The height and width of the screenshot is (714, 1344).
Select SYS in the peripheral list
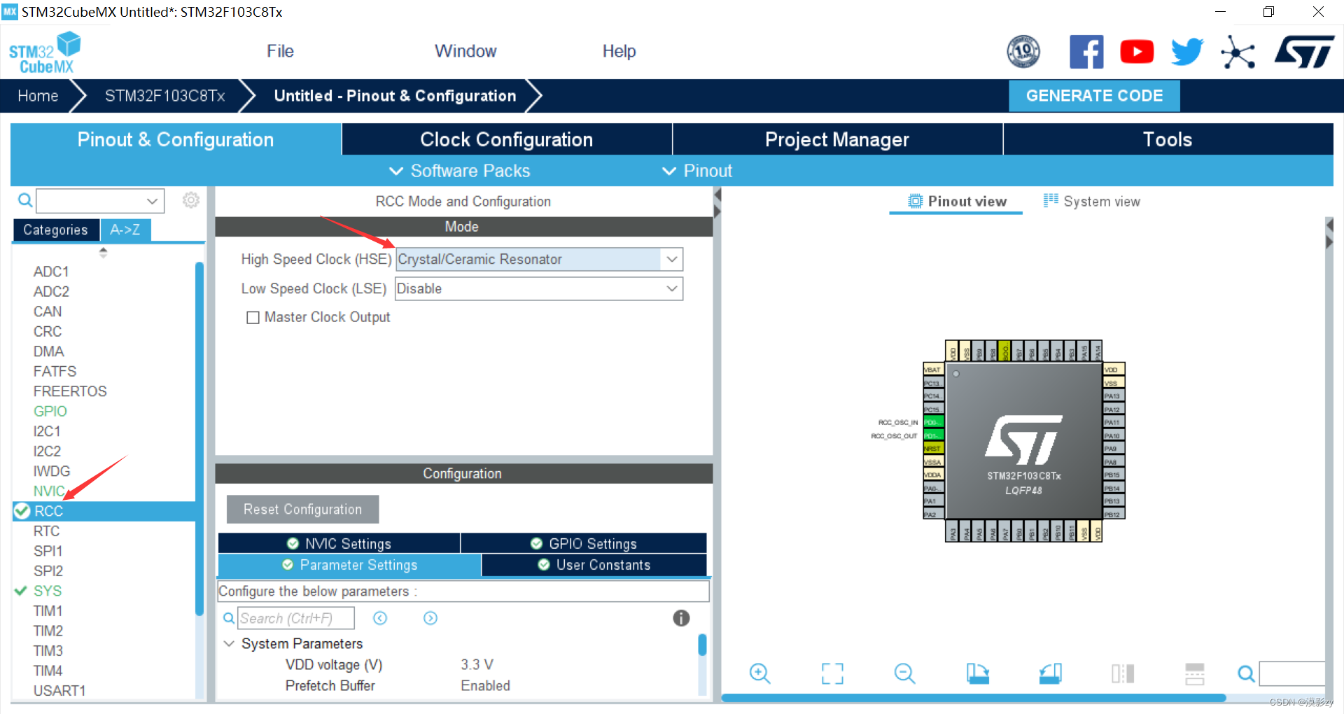(x=48, y=591)
